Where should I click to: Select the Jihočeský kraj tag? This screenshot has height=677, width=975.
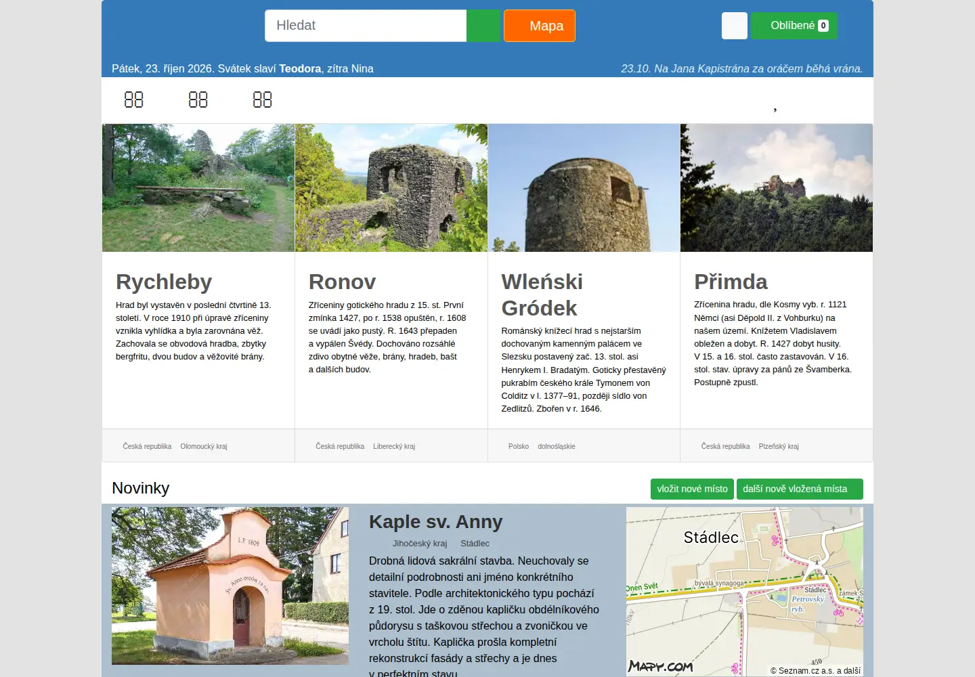tap(420, 544)
